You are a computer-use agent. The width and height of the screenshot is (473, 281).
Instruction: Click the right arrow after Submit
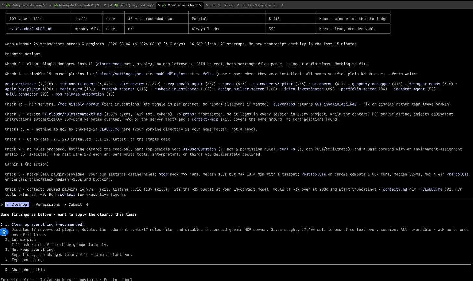87,204
